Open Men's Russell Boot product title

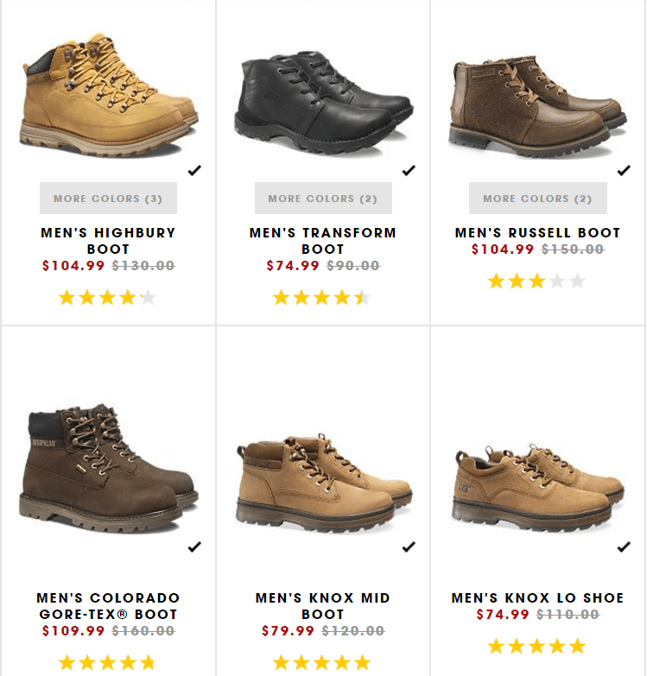pyautogui.click(x=537, y=233)
